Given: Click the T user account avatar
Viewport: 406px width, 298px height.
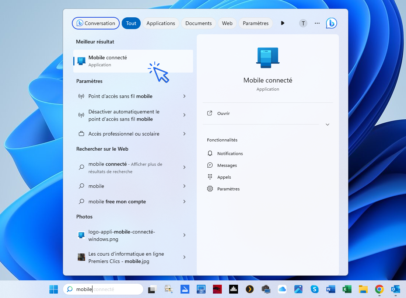Looking at the screenshot, I should click(303, 23).
